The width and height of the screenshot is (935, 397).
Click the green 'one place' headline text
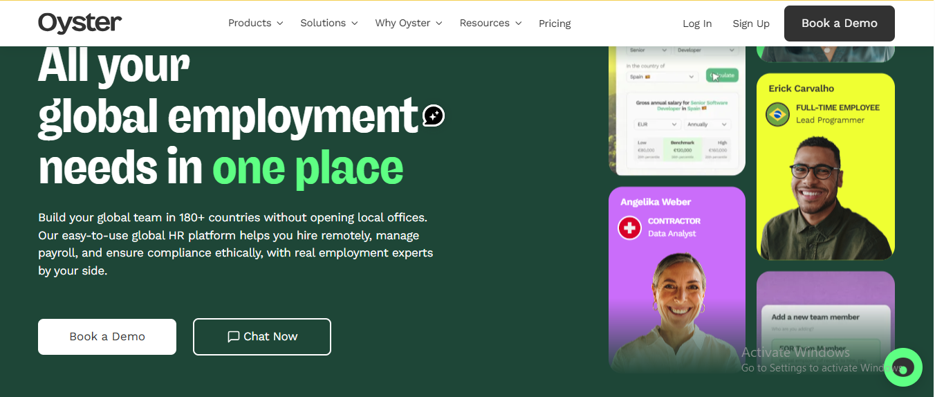pyautogui.click(x=308, y=168)
